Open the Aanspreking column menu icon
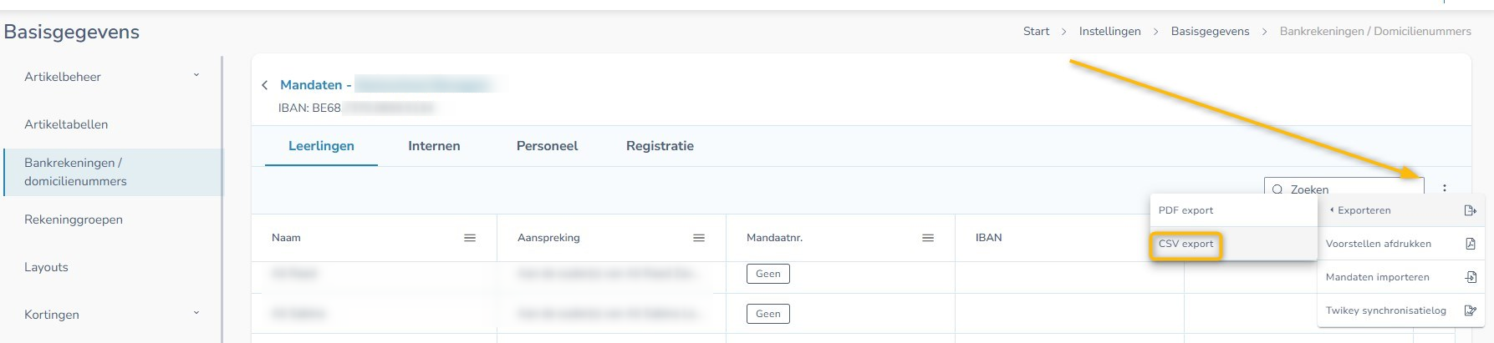1494x343 pixels. (x=699, y=238)
